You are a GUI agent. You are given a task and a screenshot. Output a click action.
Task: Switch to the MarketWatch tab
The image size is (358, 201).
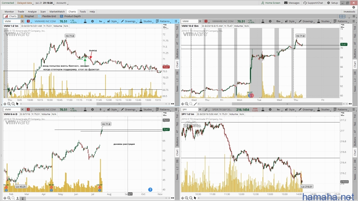point(57,12)
